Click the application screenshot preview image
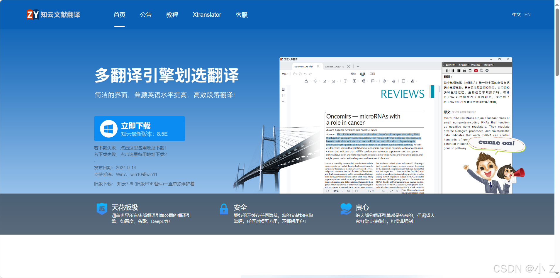The width and height of the screenshot is (560, 278). coord(396,125)
